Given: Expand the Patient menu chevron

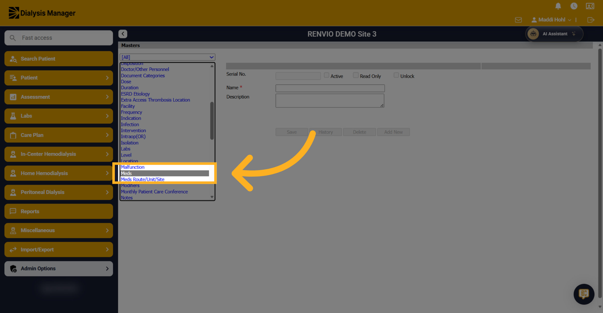Looking at the screenshot, I should pos(107,78).
